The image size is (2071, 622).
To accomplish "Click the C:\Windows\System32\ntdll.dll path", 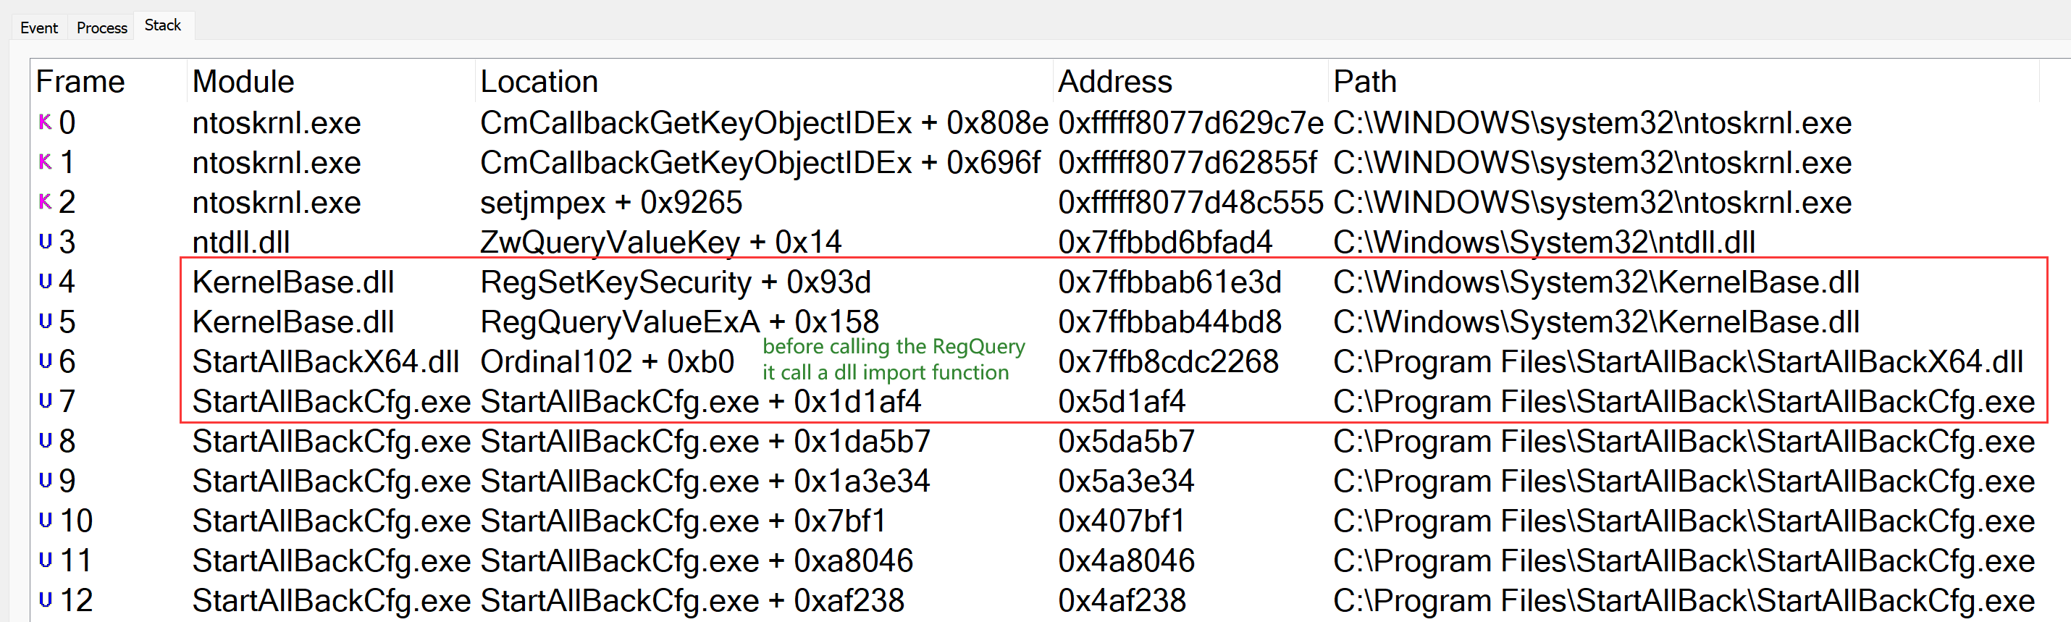I will [1544, 243].
